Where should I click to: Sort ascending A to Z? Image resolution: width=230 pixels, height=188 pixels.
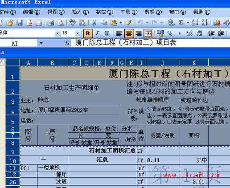(195, 23)
